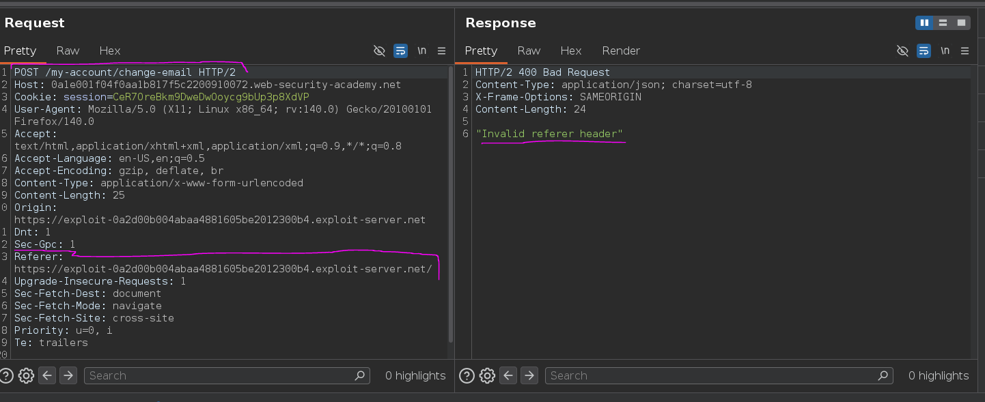Select top-bottom split layout button
The width and height of the screenshot is (985, 402).
coord(943,23)
